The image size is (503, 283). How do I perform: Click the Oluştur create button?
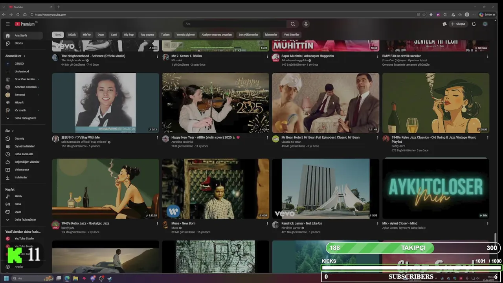pos(458,24)
